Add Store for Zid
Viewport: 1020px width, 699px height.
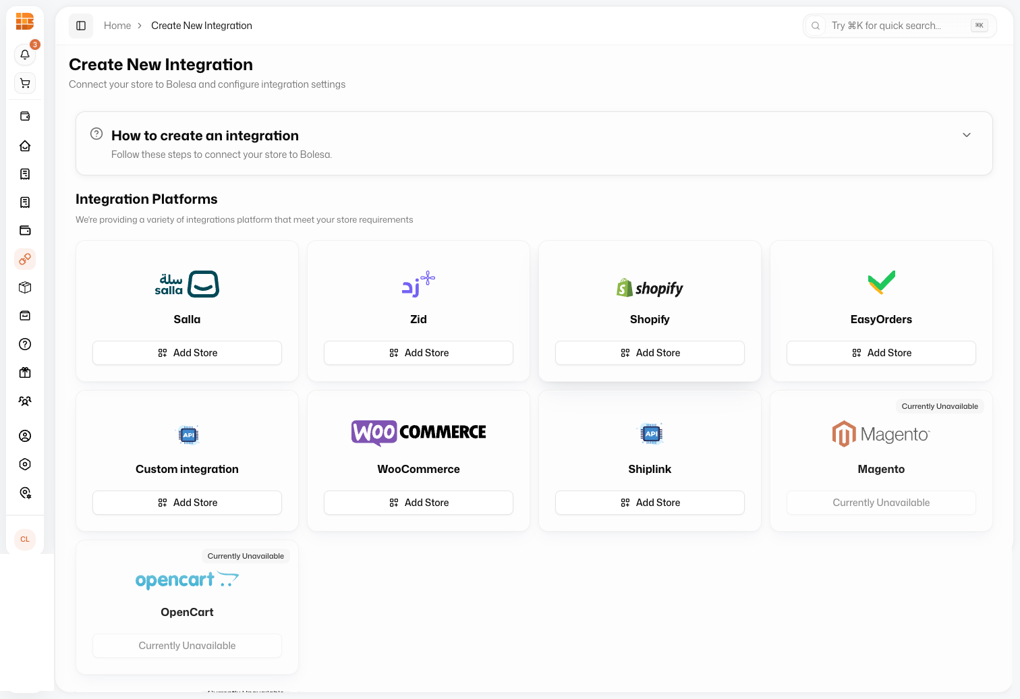click(418, 353)
